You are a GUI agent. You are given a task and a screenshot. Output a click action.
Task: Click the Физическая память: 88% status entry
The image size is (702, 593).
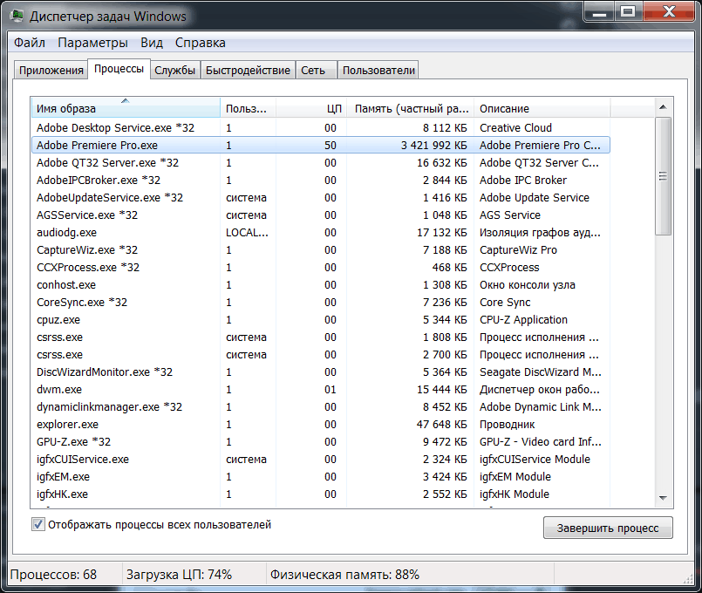click(x=344, y=575)
